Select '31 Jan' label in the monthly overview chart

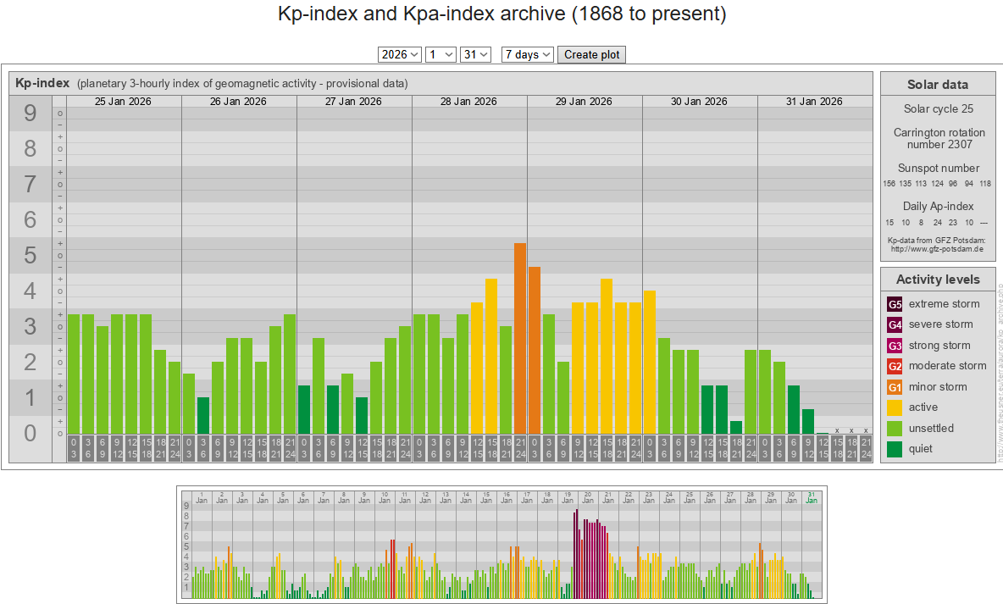(812, 497)
